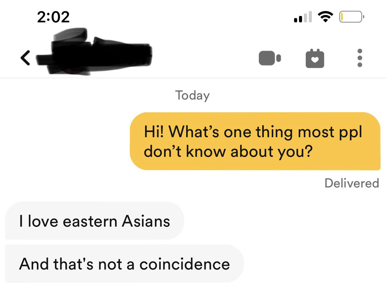Select the "And that's not a coincidence" message
Screen dimensions: 387x283
(124, 264)
